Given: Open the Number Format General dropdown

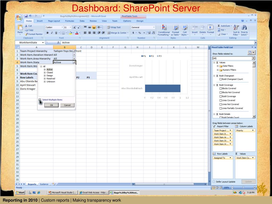Looking at the screenshot, I should coord(154,27).
